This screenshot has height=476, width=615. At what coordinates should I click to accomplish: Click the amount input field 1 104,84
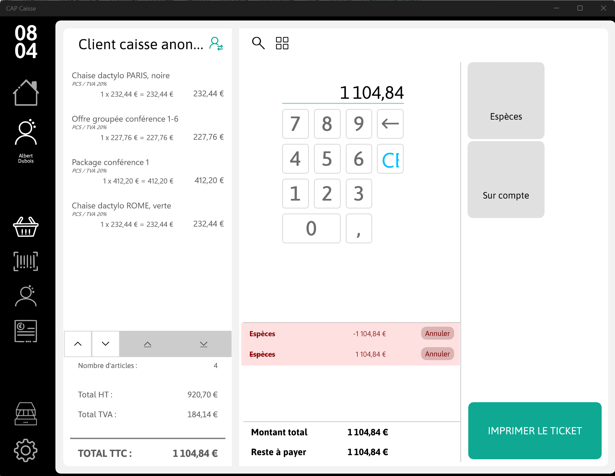[x=343, y=93]
